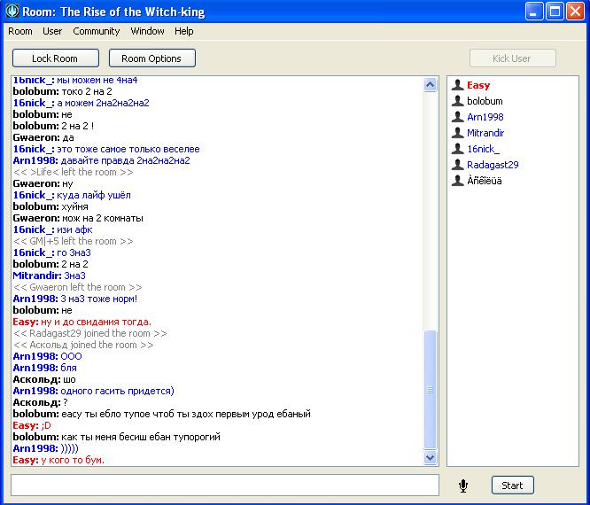Click the "Easy: ;D" chat message
This screenshot has width=590, height=505.
(32, 425)
